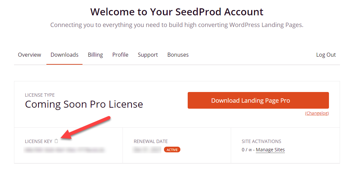Screen dimensions: 352x171
Task: Click the RENEWAL DATE label
Action: point(151,141)
